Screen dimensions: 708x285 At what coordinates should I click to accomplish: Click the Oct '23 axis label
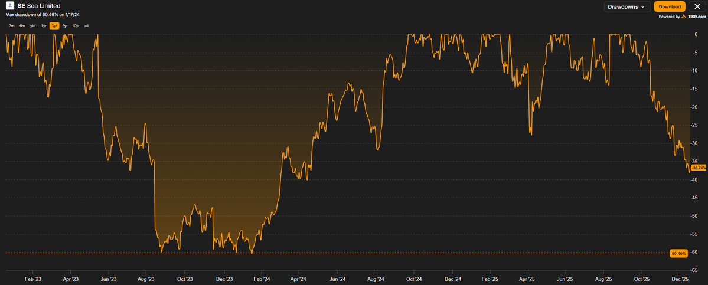click(x=185, y=280)
